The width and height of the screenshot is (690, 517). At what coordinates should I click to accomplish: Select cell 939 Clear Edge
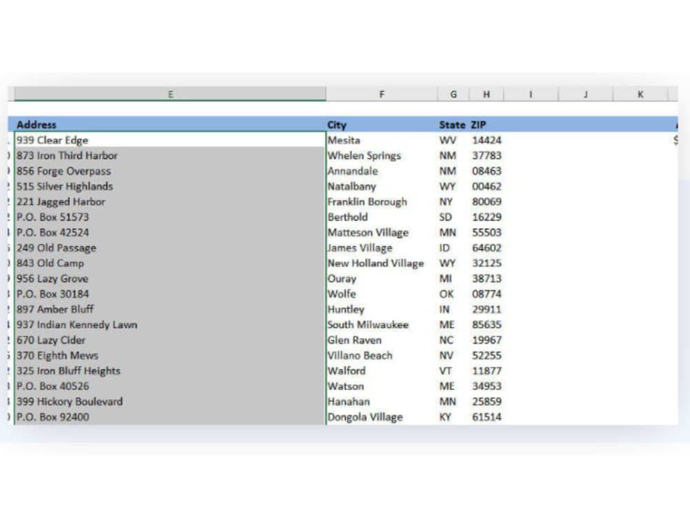(170, 140)
